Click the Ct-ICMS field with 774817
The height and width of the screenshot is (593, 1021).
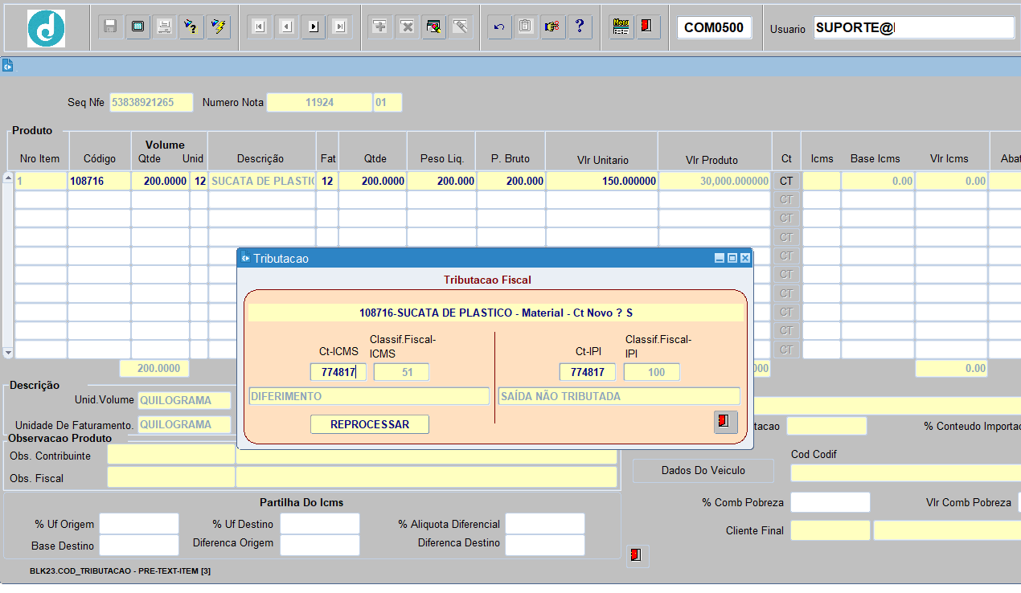[x=338, y=372]
